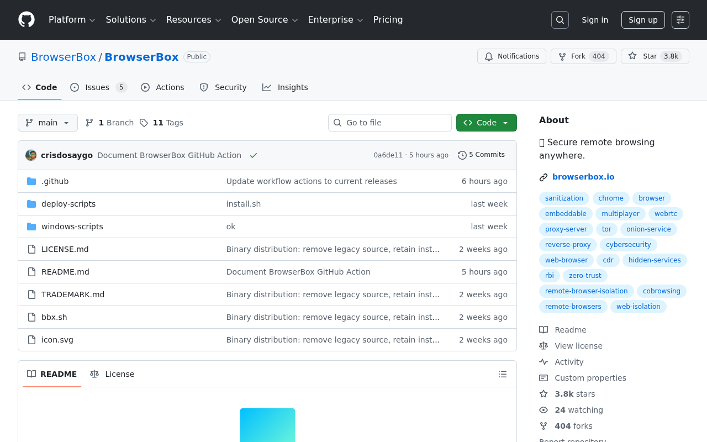Expand the Resources menu
The image size is (707, 442).
(x=193, y=20)
